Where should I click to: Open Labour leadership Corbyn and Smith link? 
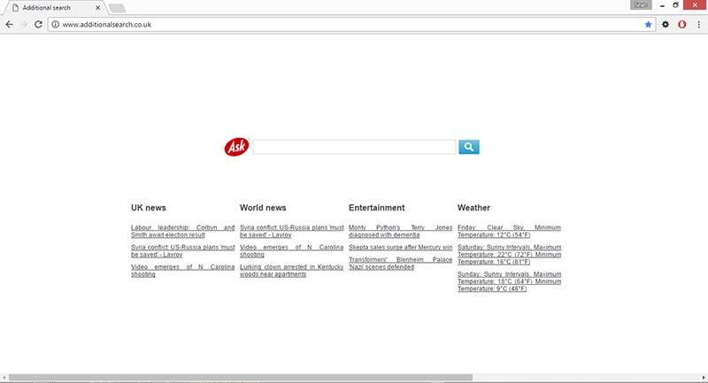[x=183, y=231]
